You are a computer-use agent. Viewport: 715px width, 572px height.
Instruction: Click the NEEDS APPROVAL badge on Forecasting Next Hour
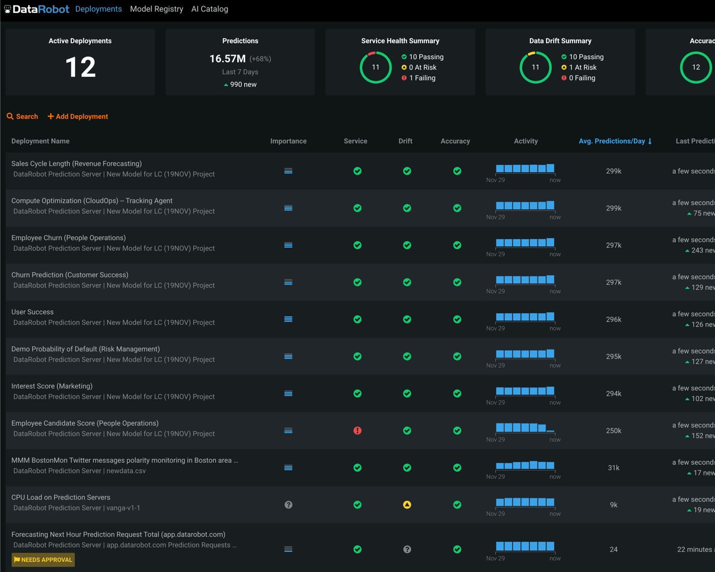pos(43,559)
